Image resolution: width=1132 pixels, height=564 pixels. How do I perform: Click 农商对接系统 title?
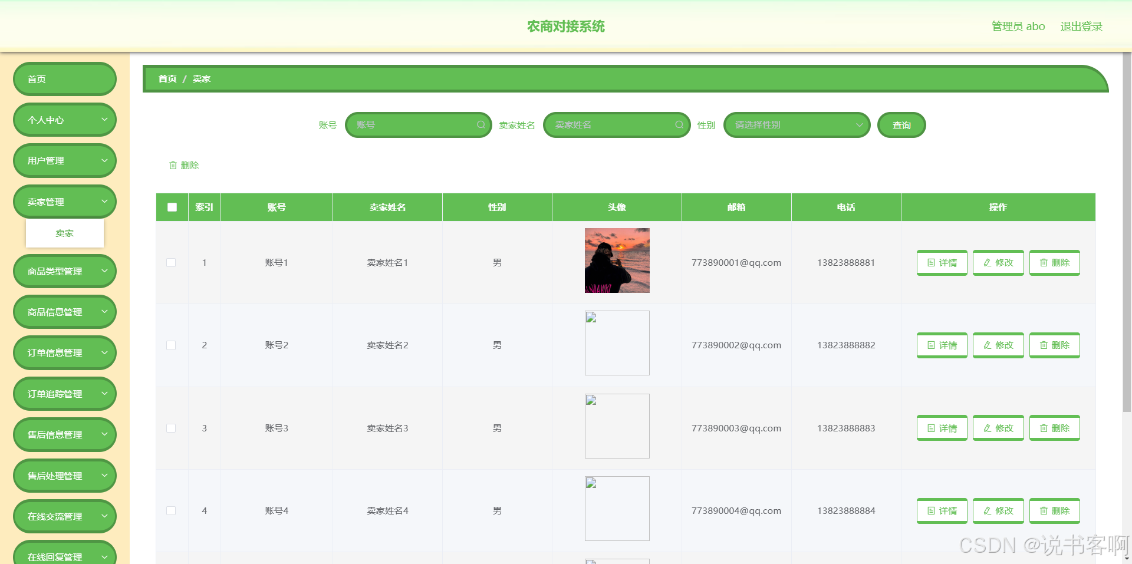click(566, 27)
